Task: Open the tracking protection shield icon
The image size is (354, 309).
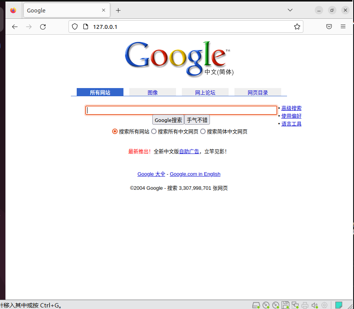Action: coord(75,26)
